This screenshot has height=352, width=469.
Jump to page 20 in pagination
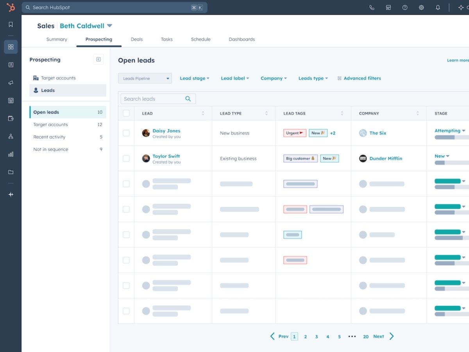click(x=366, y=336)
